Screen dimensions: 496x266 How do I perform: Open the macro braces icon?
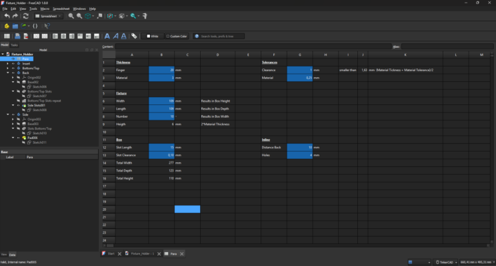coord(35,26)
